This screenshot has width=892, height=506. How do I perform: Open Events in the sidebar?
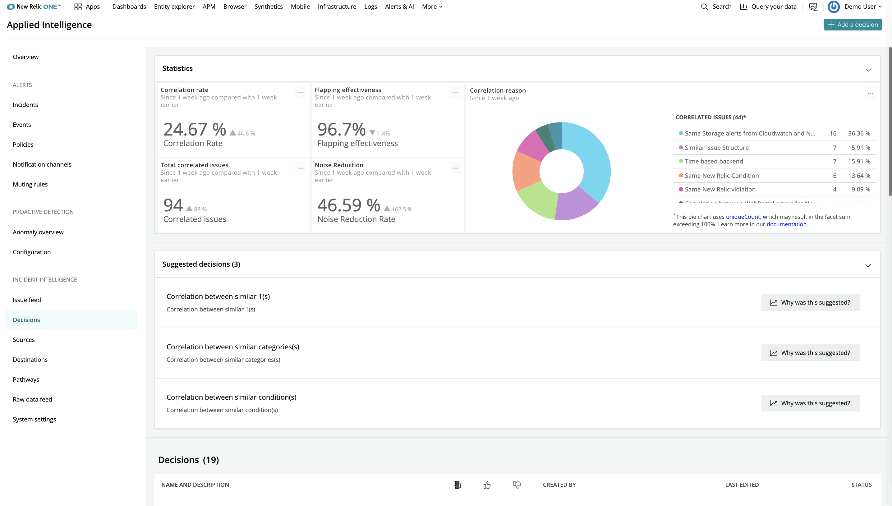tap(22, 125)
